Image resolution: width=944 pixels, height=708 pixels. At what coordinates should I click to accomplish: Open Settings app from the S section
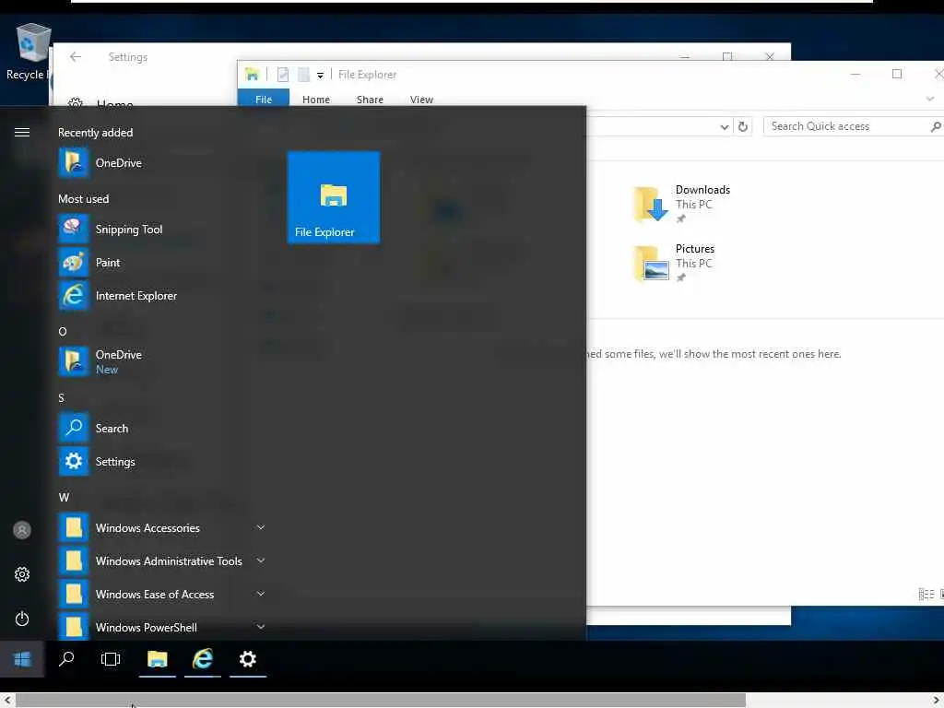pos(162,461)
